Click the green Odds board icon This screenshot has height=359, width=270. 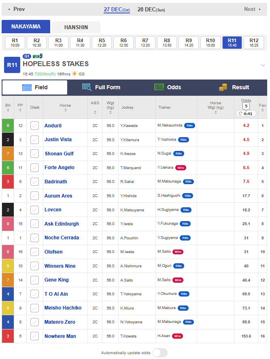click(x=159, y=87)
